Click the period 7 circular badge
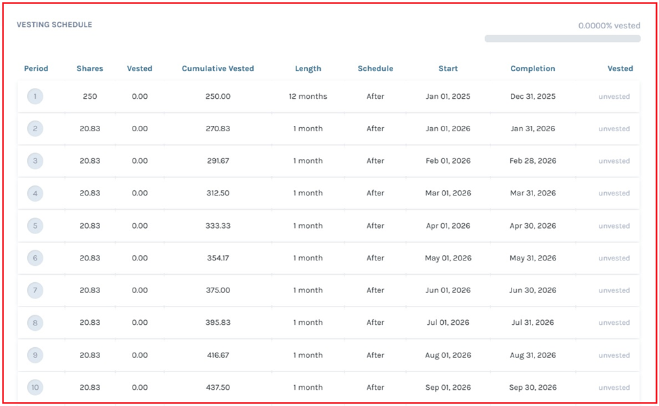The width and height of the screenshot is (659, 406). pos(35,290)
